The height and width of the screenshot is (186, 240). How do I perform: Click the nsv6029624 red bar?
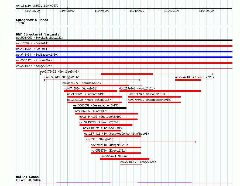(125, 159)
